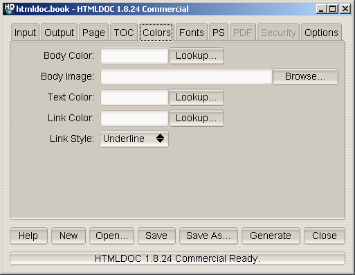Screen dimensions: 355x275
Task: Browse for a Body Image file
Action: [x=305, y=76]
